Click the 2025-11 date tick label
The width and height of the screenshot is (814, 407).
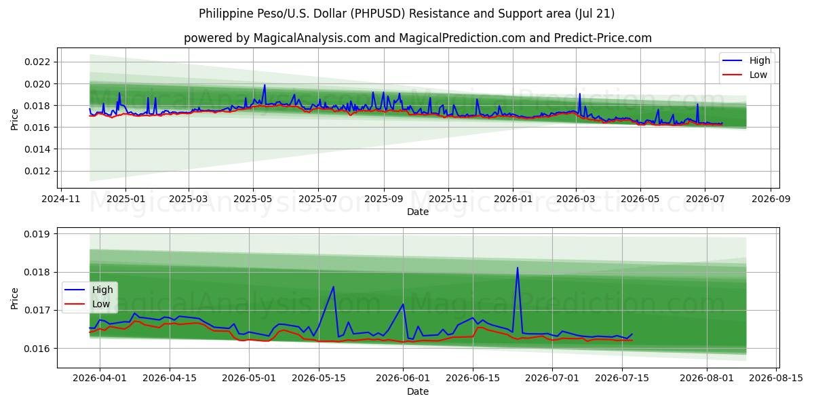[x=448, y=199]
